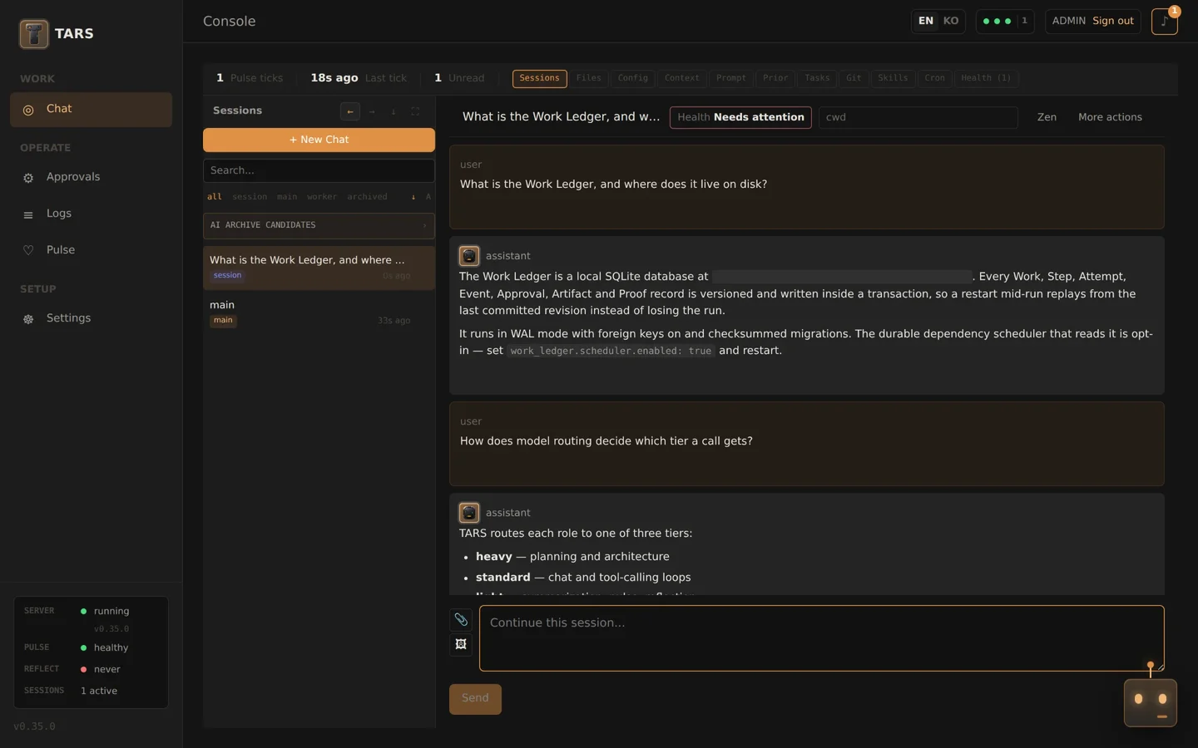Open the Logs sidebar item
1198x748 pixels.
[x=91, y=214]
